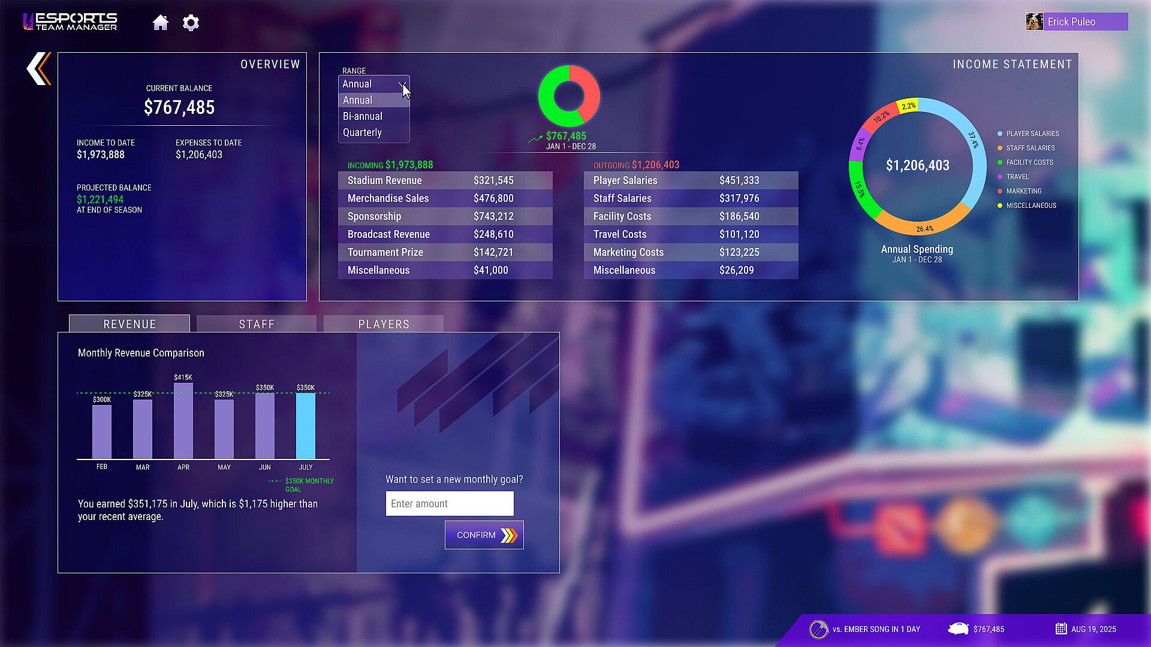This screenshot has width=1151, height=647.
Task: Switch to the Staff tab
Action: click(x=257, y=324)
